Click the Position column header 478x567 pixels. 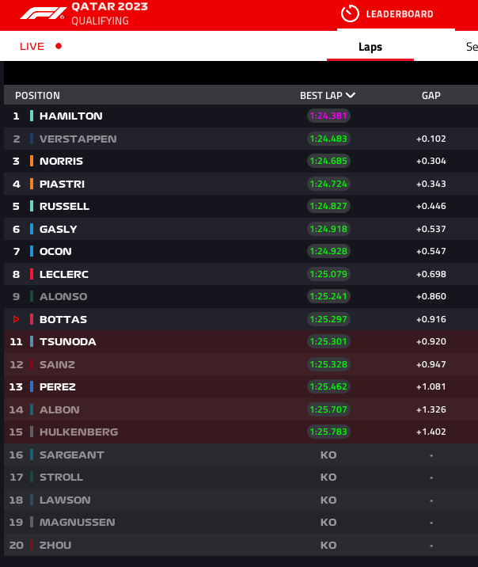pyautogui.click(x=37, y=96)
